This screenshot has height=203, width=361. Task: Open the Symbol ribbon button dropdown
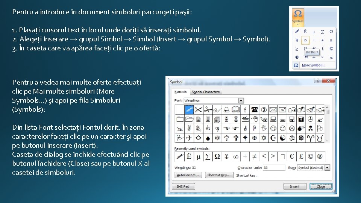298,17
